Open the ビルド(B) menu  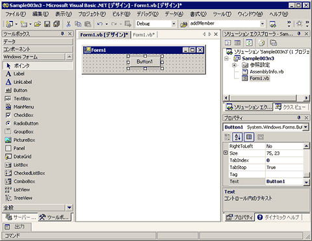coord(121,14)
